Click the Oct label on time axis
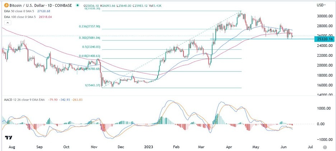 click(67, 147)
